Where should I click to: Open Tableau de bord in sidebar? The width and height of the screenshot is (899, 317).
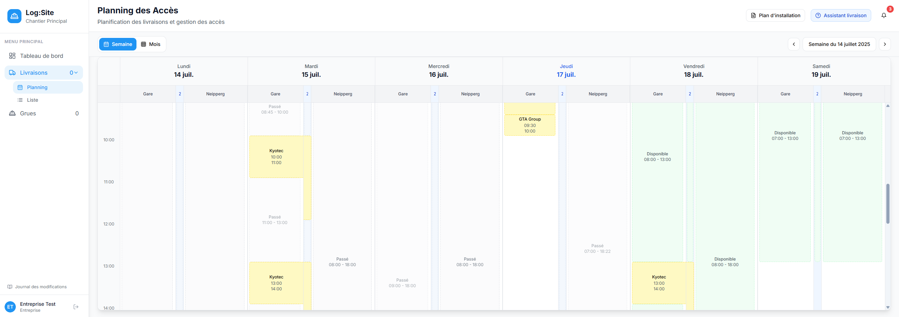coord(44,56)
